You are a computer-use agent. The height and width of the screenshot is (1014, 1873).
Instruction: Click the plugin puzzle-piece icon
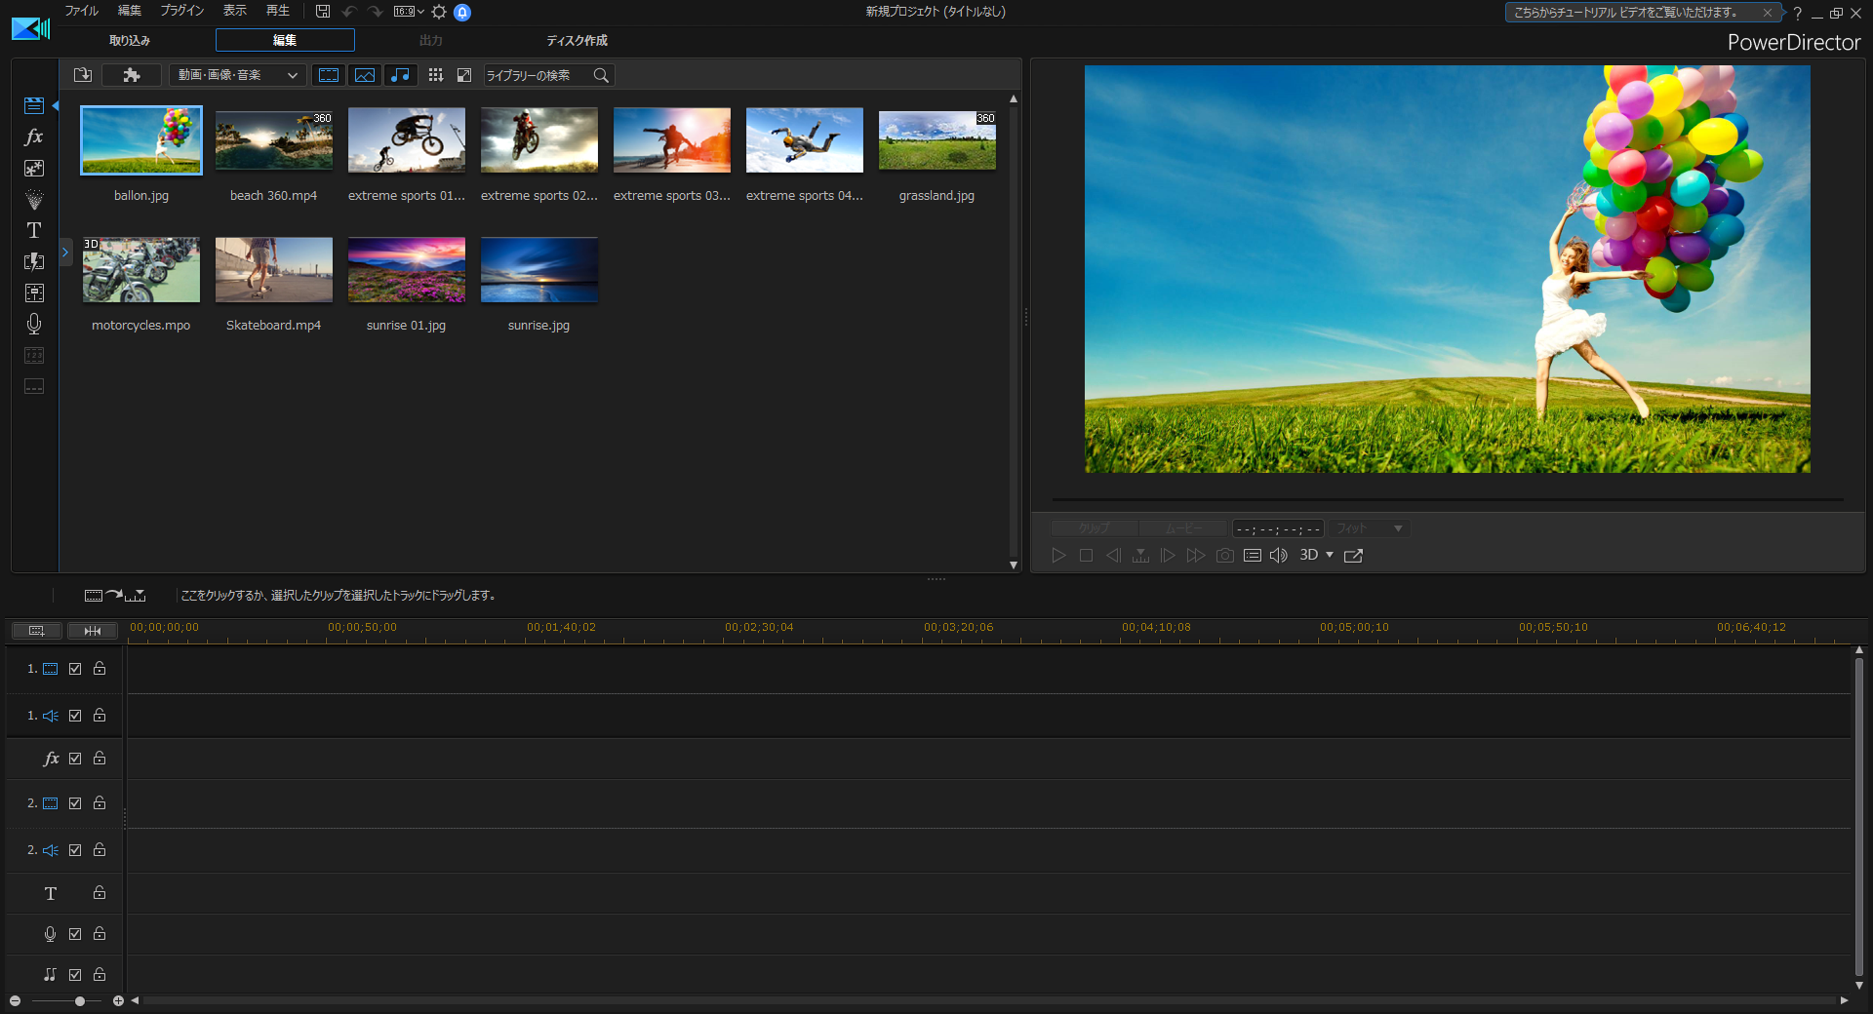132,75
